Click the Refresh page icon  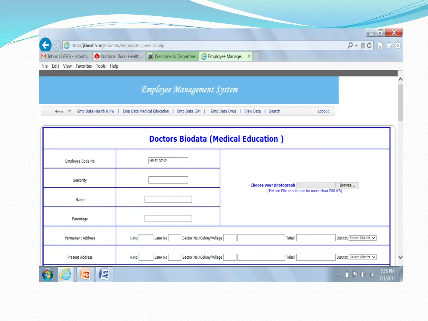369,46
